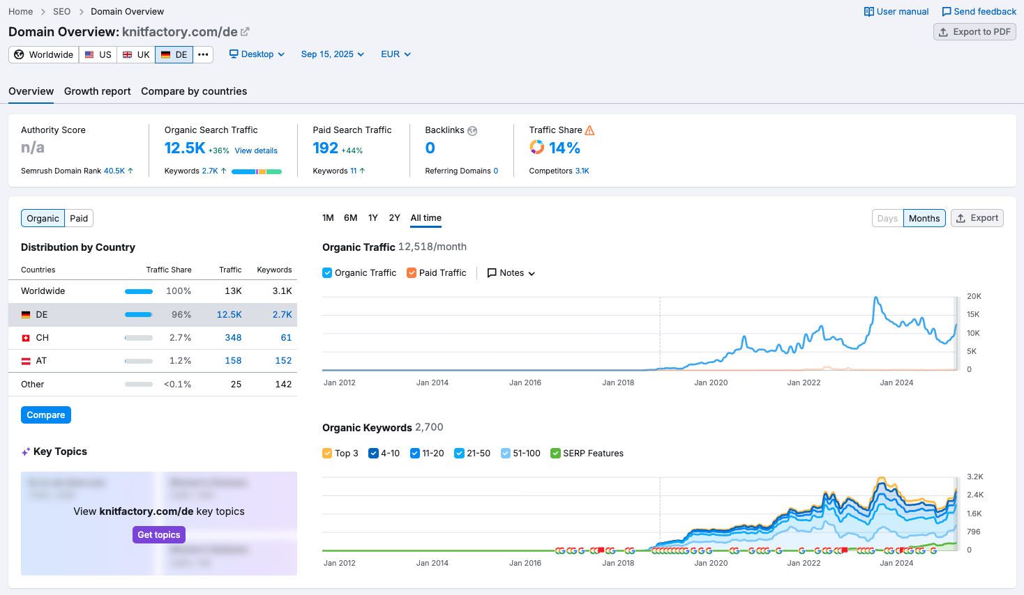
Task: Uncheck the 4-10 keywords checkbox
Action: click(x=373, y=454)
